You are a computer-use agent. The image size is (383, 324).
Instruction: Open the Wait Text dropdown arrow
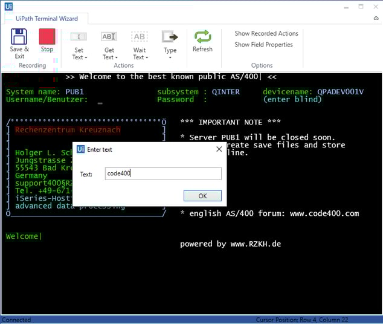147,57
